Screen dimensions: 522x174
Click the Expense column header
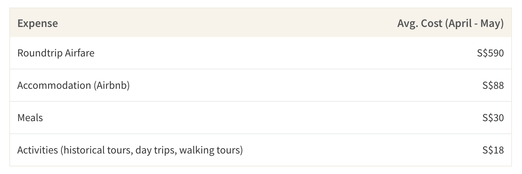37,23
